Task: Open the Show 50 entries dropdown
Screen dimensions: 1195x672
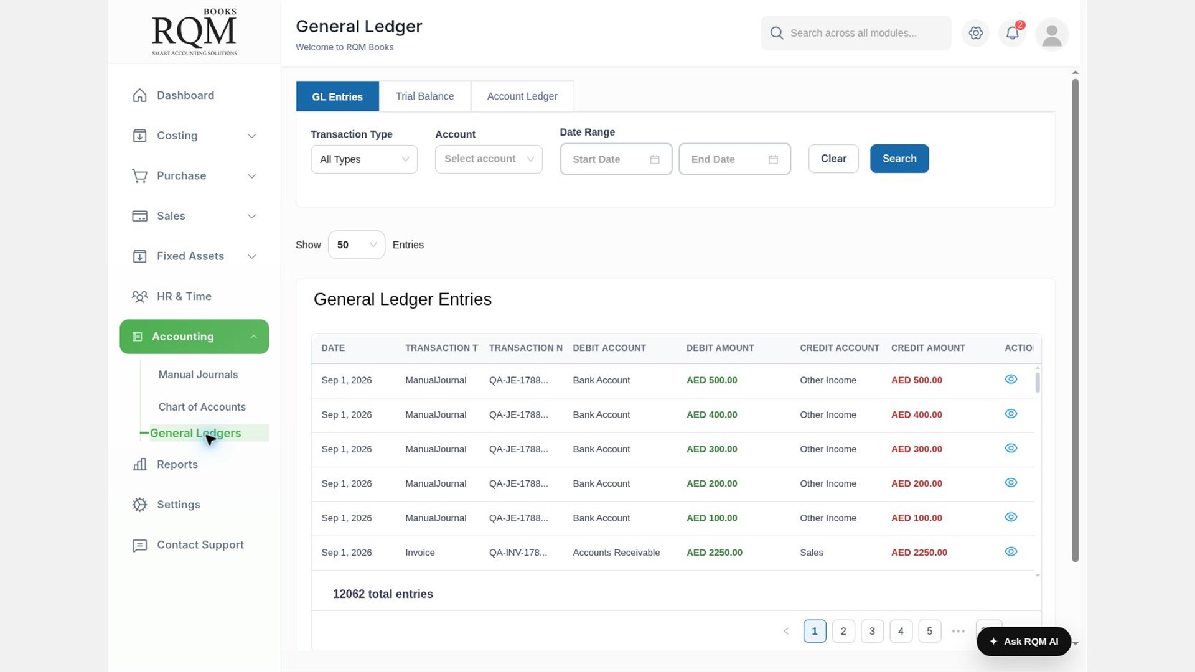Action: tap(356, 245)
